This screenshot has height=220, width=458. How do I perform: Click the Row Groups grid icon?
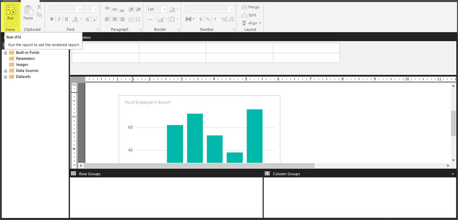[74, 174]
